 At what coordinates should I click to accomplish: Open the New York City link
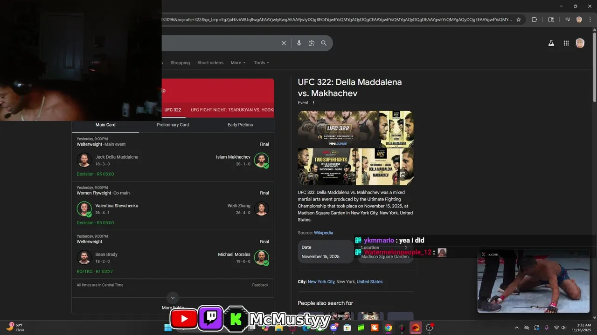[321, 281]
